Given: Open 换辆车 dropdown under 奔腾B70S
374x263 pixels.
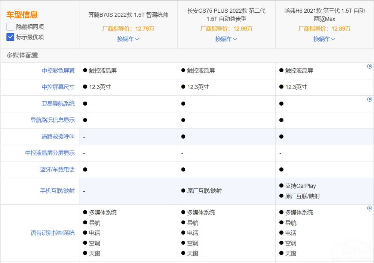Looking at the screenshot, I should coord(128,39).
